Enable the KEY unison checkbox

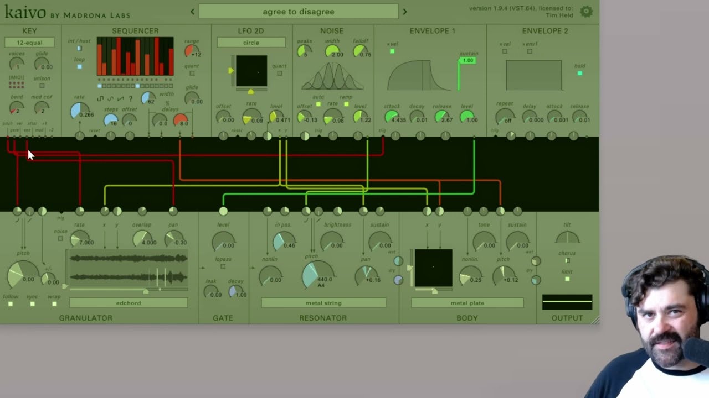(42, 86)
